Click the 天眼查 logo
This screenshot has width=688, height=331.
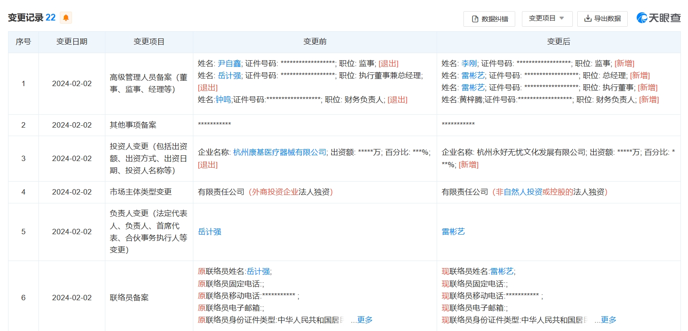click(x=659, y=18)
